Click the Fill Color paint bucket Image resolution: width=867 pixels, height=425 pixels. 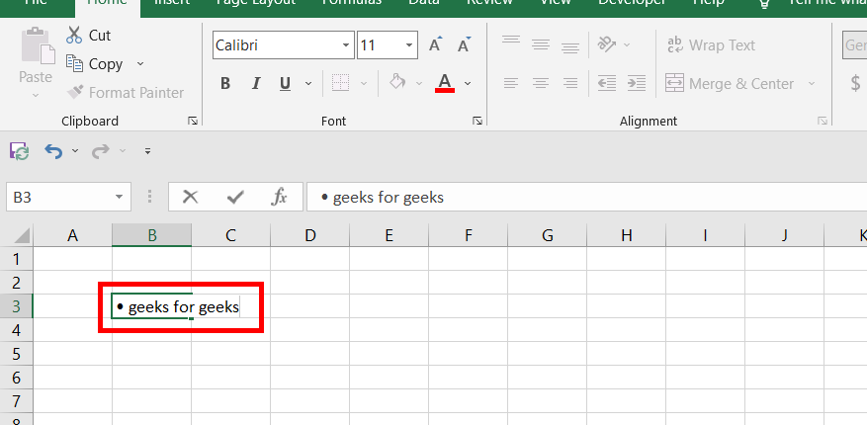pyautogui.click(x=396, y=82)
